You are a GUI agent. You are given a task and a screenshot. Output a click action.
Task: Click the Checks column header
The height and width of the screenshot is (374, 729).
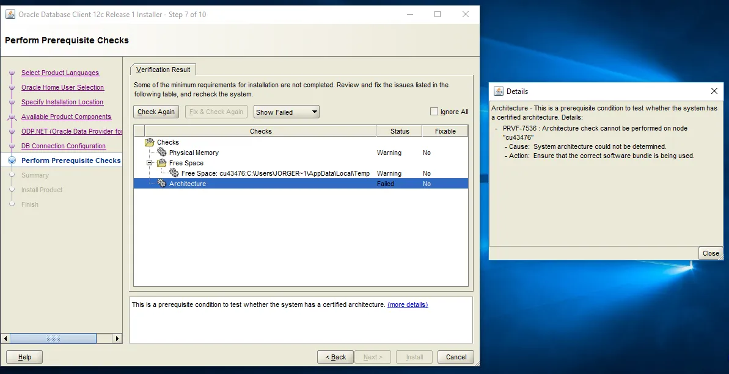260,131
